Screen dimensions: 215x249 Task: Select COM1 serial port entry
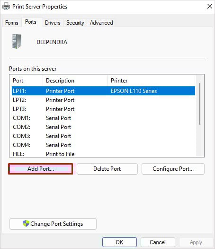[103, 118]
